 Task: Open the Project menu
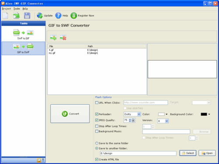7,9
